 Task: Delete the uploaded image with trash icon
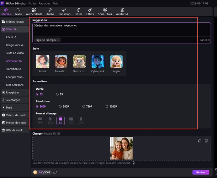click(x=206, y=141)
